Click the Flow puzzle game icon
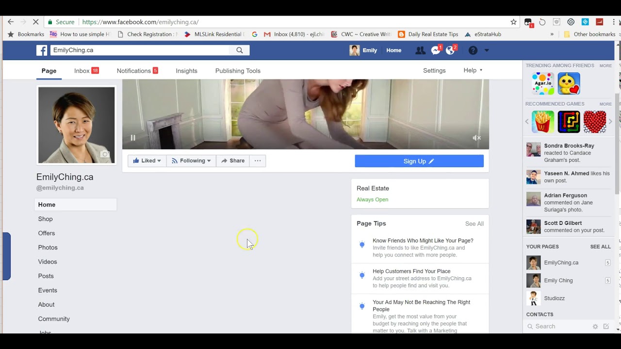The height and width of the screenshot is (349, 621). click(569, 122)
